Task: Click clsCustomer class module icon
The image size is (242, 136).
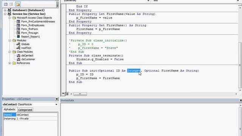Action: tap(19, 59)
